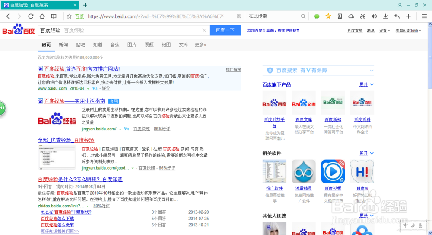The image size is (432, 235).
Task: Click the undo closed tab arrow icon
Action: click(397, 16)
